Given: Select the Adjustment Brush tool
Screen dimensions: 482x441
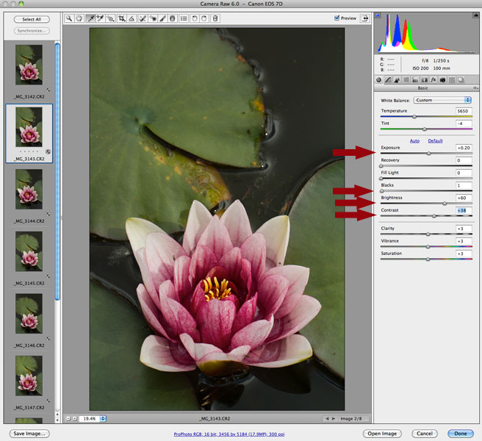Looking at the screenshot, I should tap(162, 18).
